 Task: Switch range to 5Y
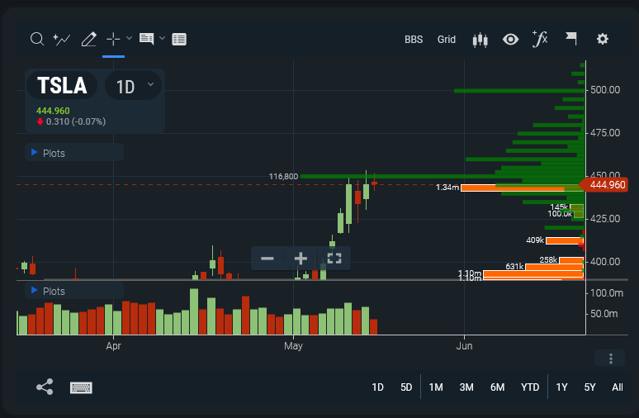pos(590,387)
